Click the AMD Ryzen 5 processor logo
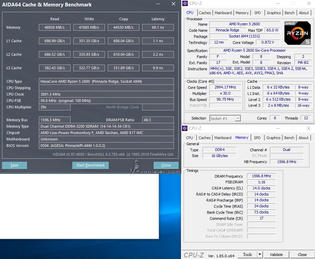This screenshot has width=315, height=259. [297, 33]
